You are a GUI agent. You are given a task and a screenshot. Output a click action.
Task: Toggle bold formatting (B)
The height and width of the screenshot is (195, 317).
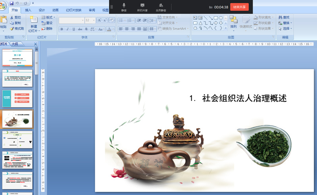click(61, 29)
